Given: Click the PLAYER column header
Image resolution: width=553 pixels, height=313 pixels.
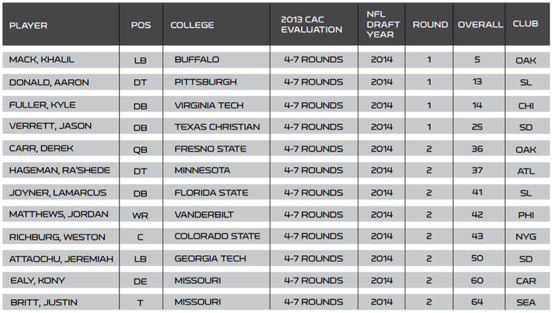Looking at the screenshot, I should (28, 26).
